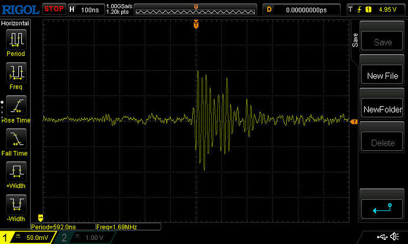Viewport: 408px width, 244px height.
Task: Click the USB status icon
Action: tap(382, 236)
